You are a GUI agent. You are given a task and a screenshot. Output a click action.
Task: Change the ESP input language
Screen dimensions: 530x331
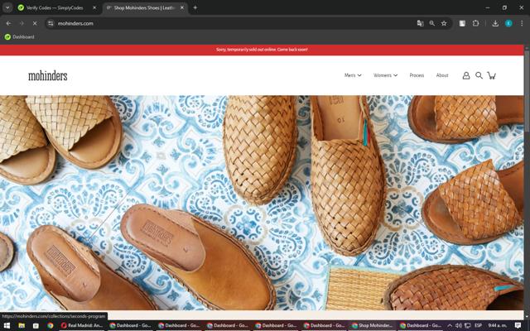click(479, 325)
